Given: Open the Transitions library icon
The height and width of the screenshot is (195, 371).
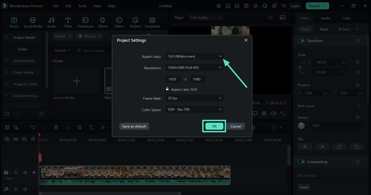Looking at the screenshot, I should [85, 20].
